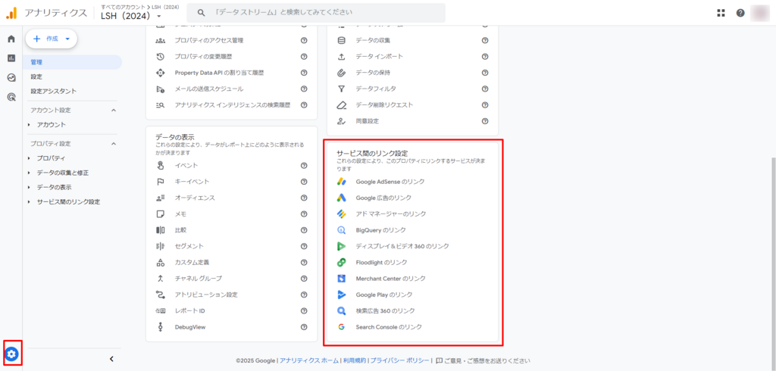Show help for プロパティの変更履歴 row
Image resolution: width=776 pixels, height=371 pixels.
[x=304, y=57]
